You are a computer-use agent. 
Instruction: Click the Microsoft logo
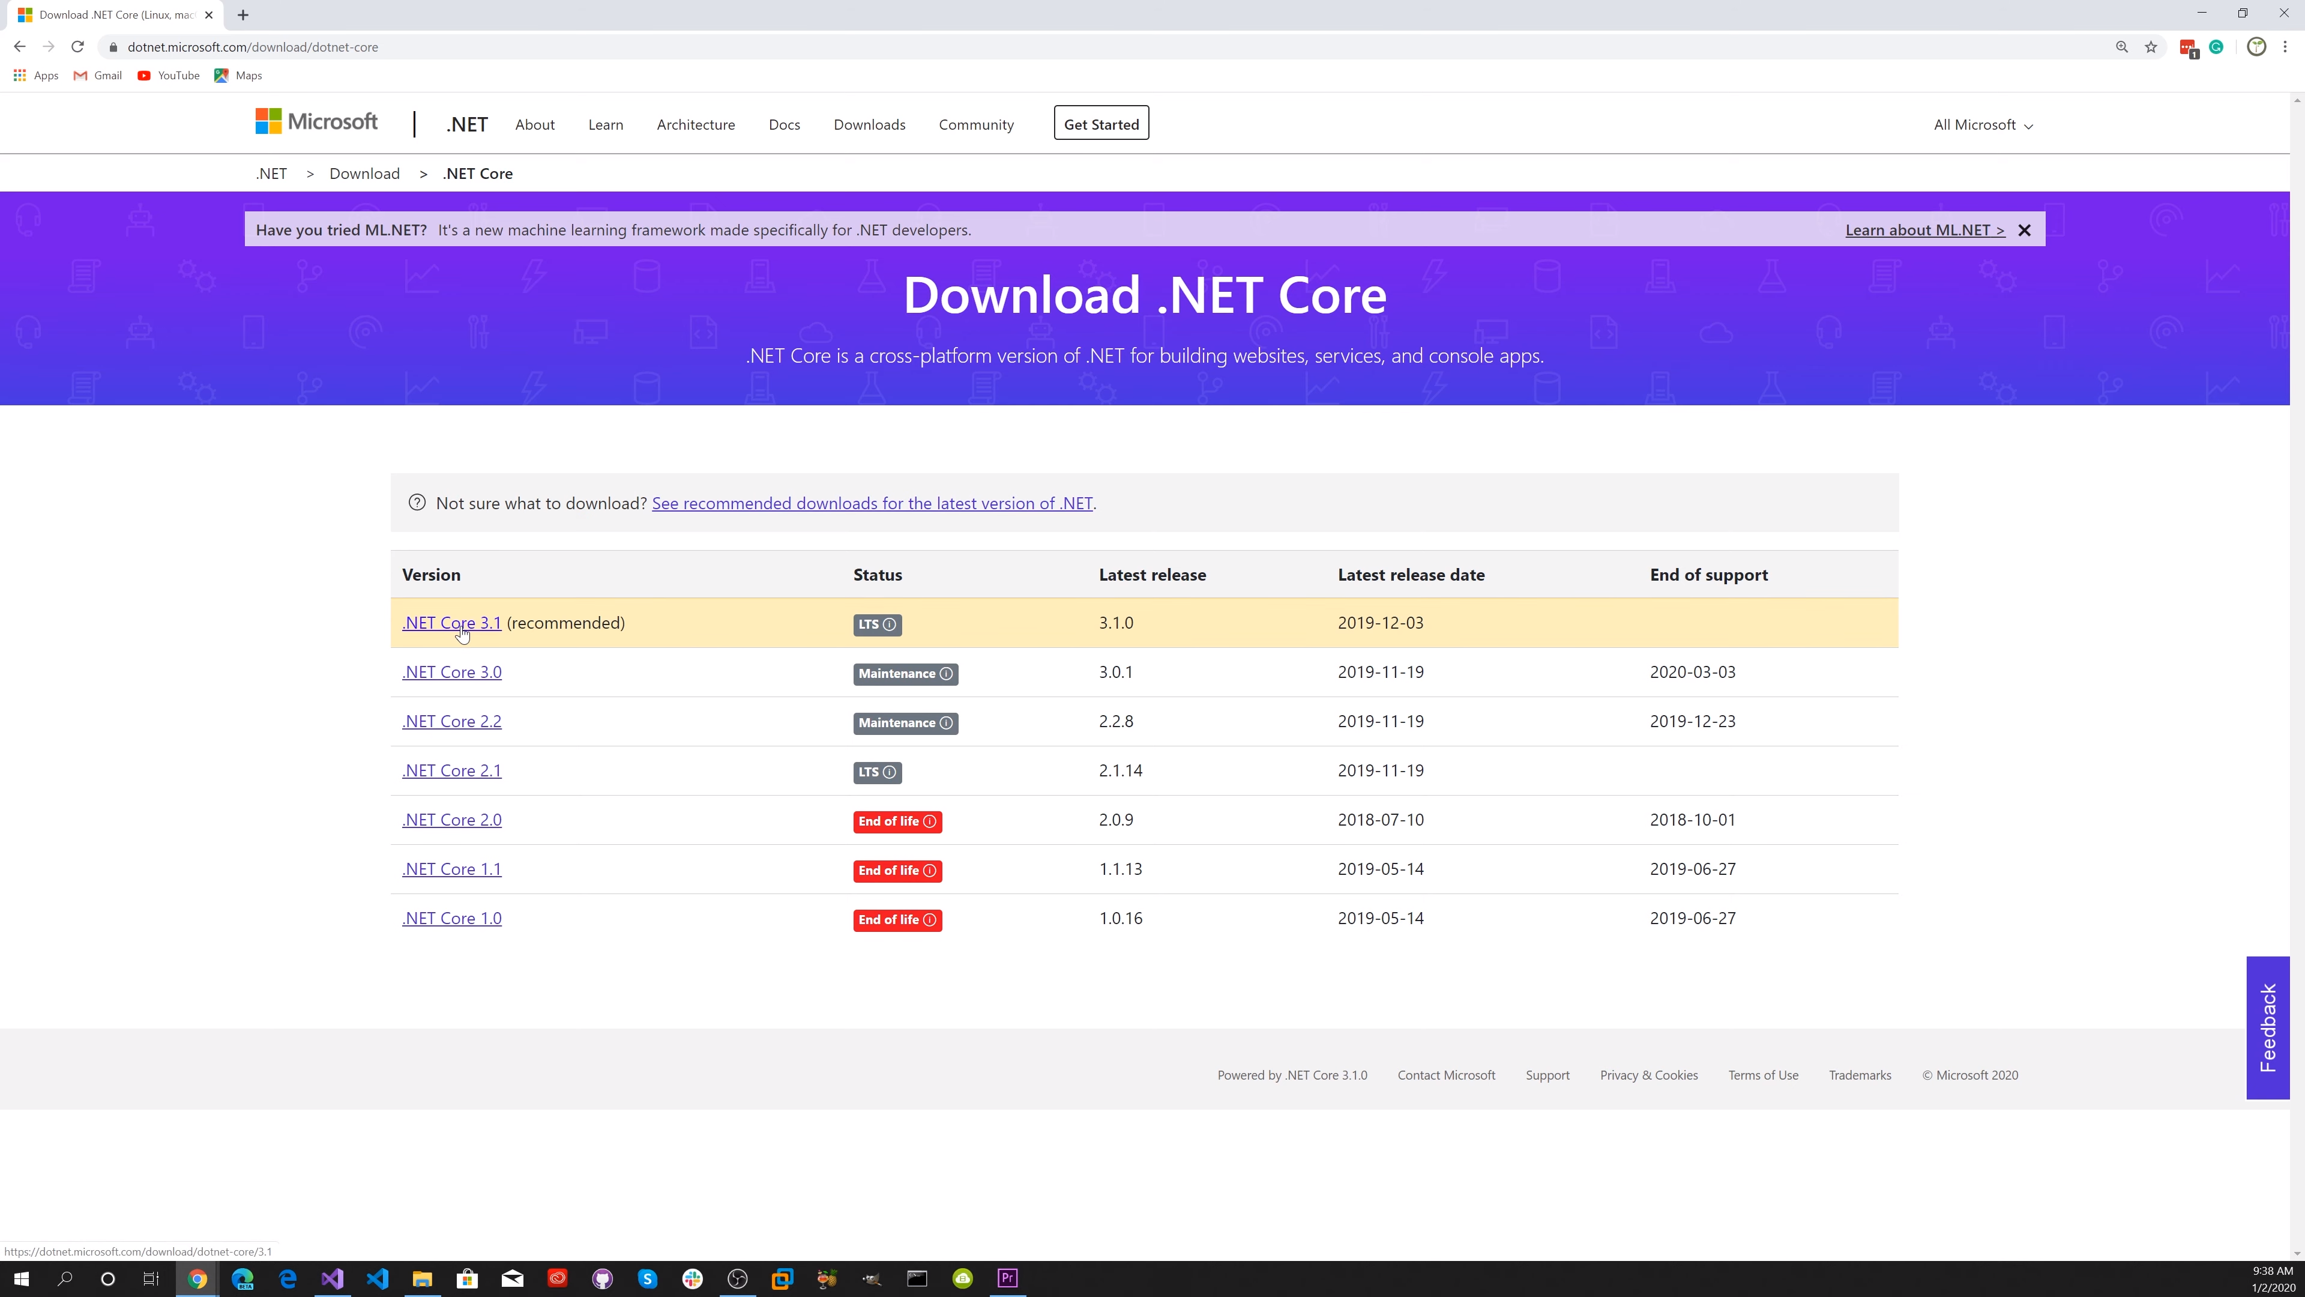coord(317,122)
